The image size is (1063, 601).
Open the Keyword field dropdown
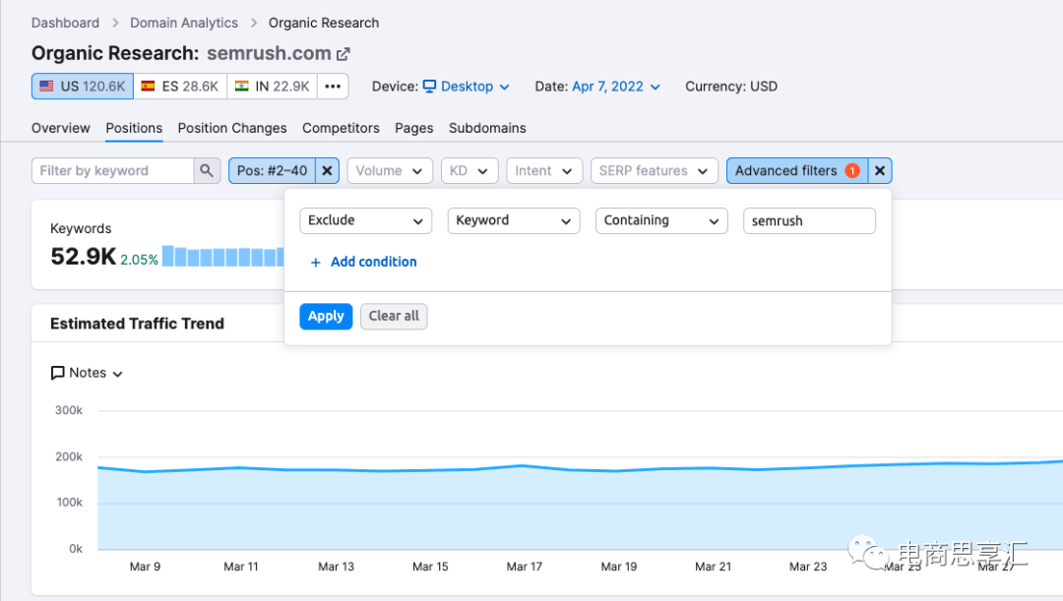513,221
